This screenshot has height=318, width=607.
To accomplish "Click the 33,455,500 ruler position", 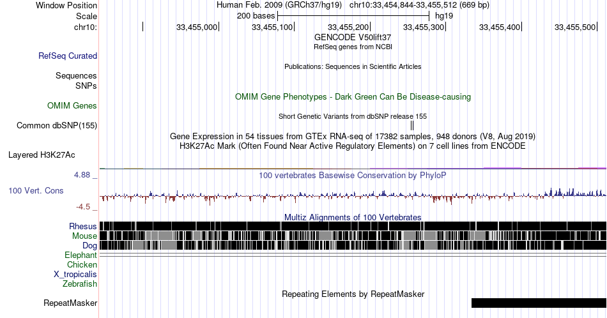I will pyautogui.click(x=575, y=27).
